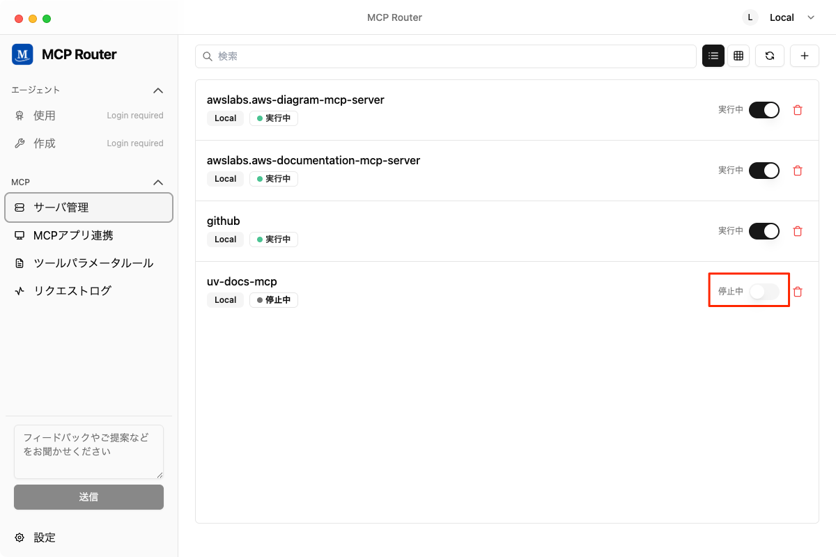Click Local tag under github

pyautogui.click(x=226, y=240)
